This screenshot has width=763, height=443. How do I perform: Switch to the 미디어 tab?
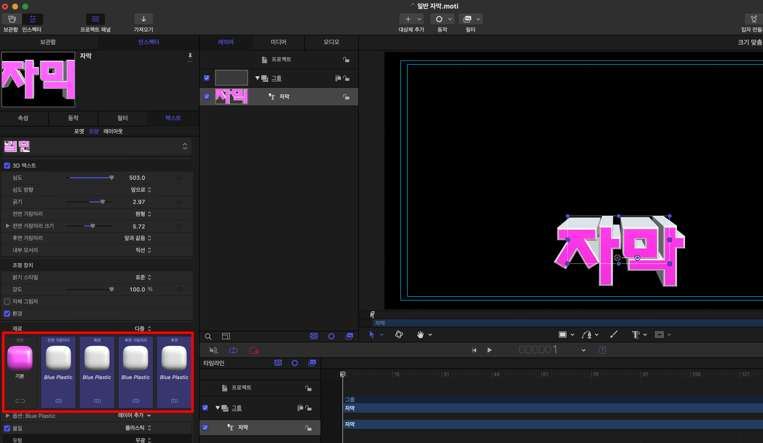(x=278, y=42)
